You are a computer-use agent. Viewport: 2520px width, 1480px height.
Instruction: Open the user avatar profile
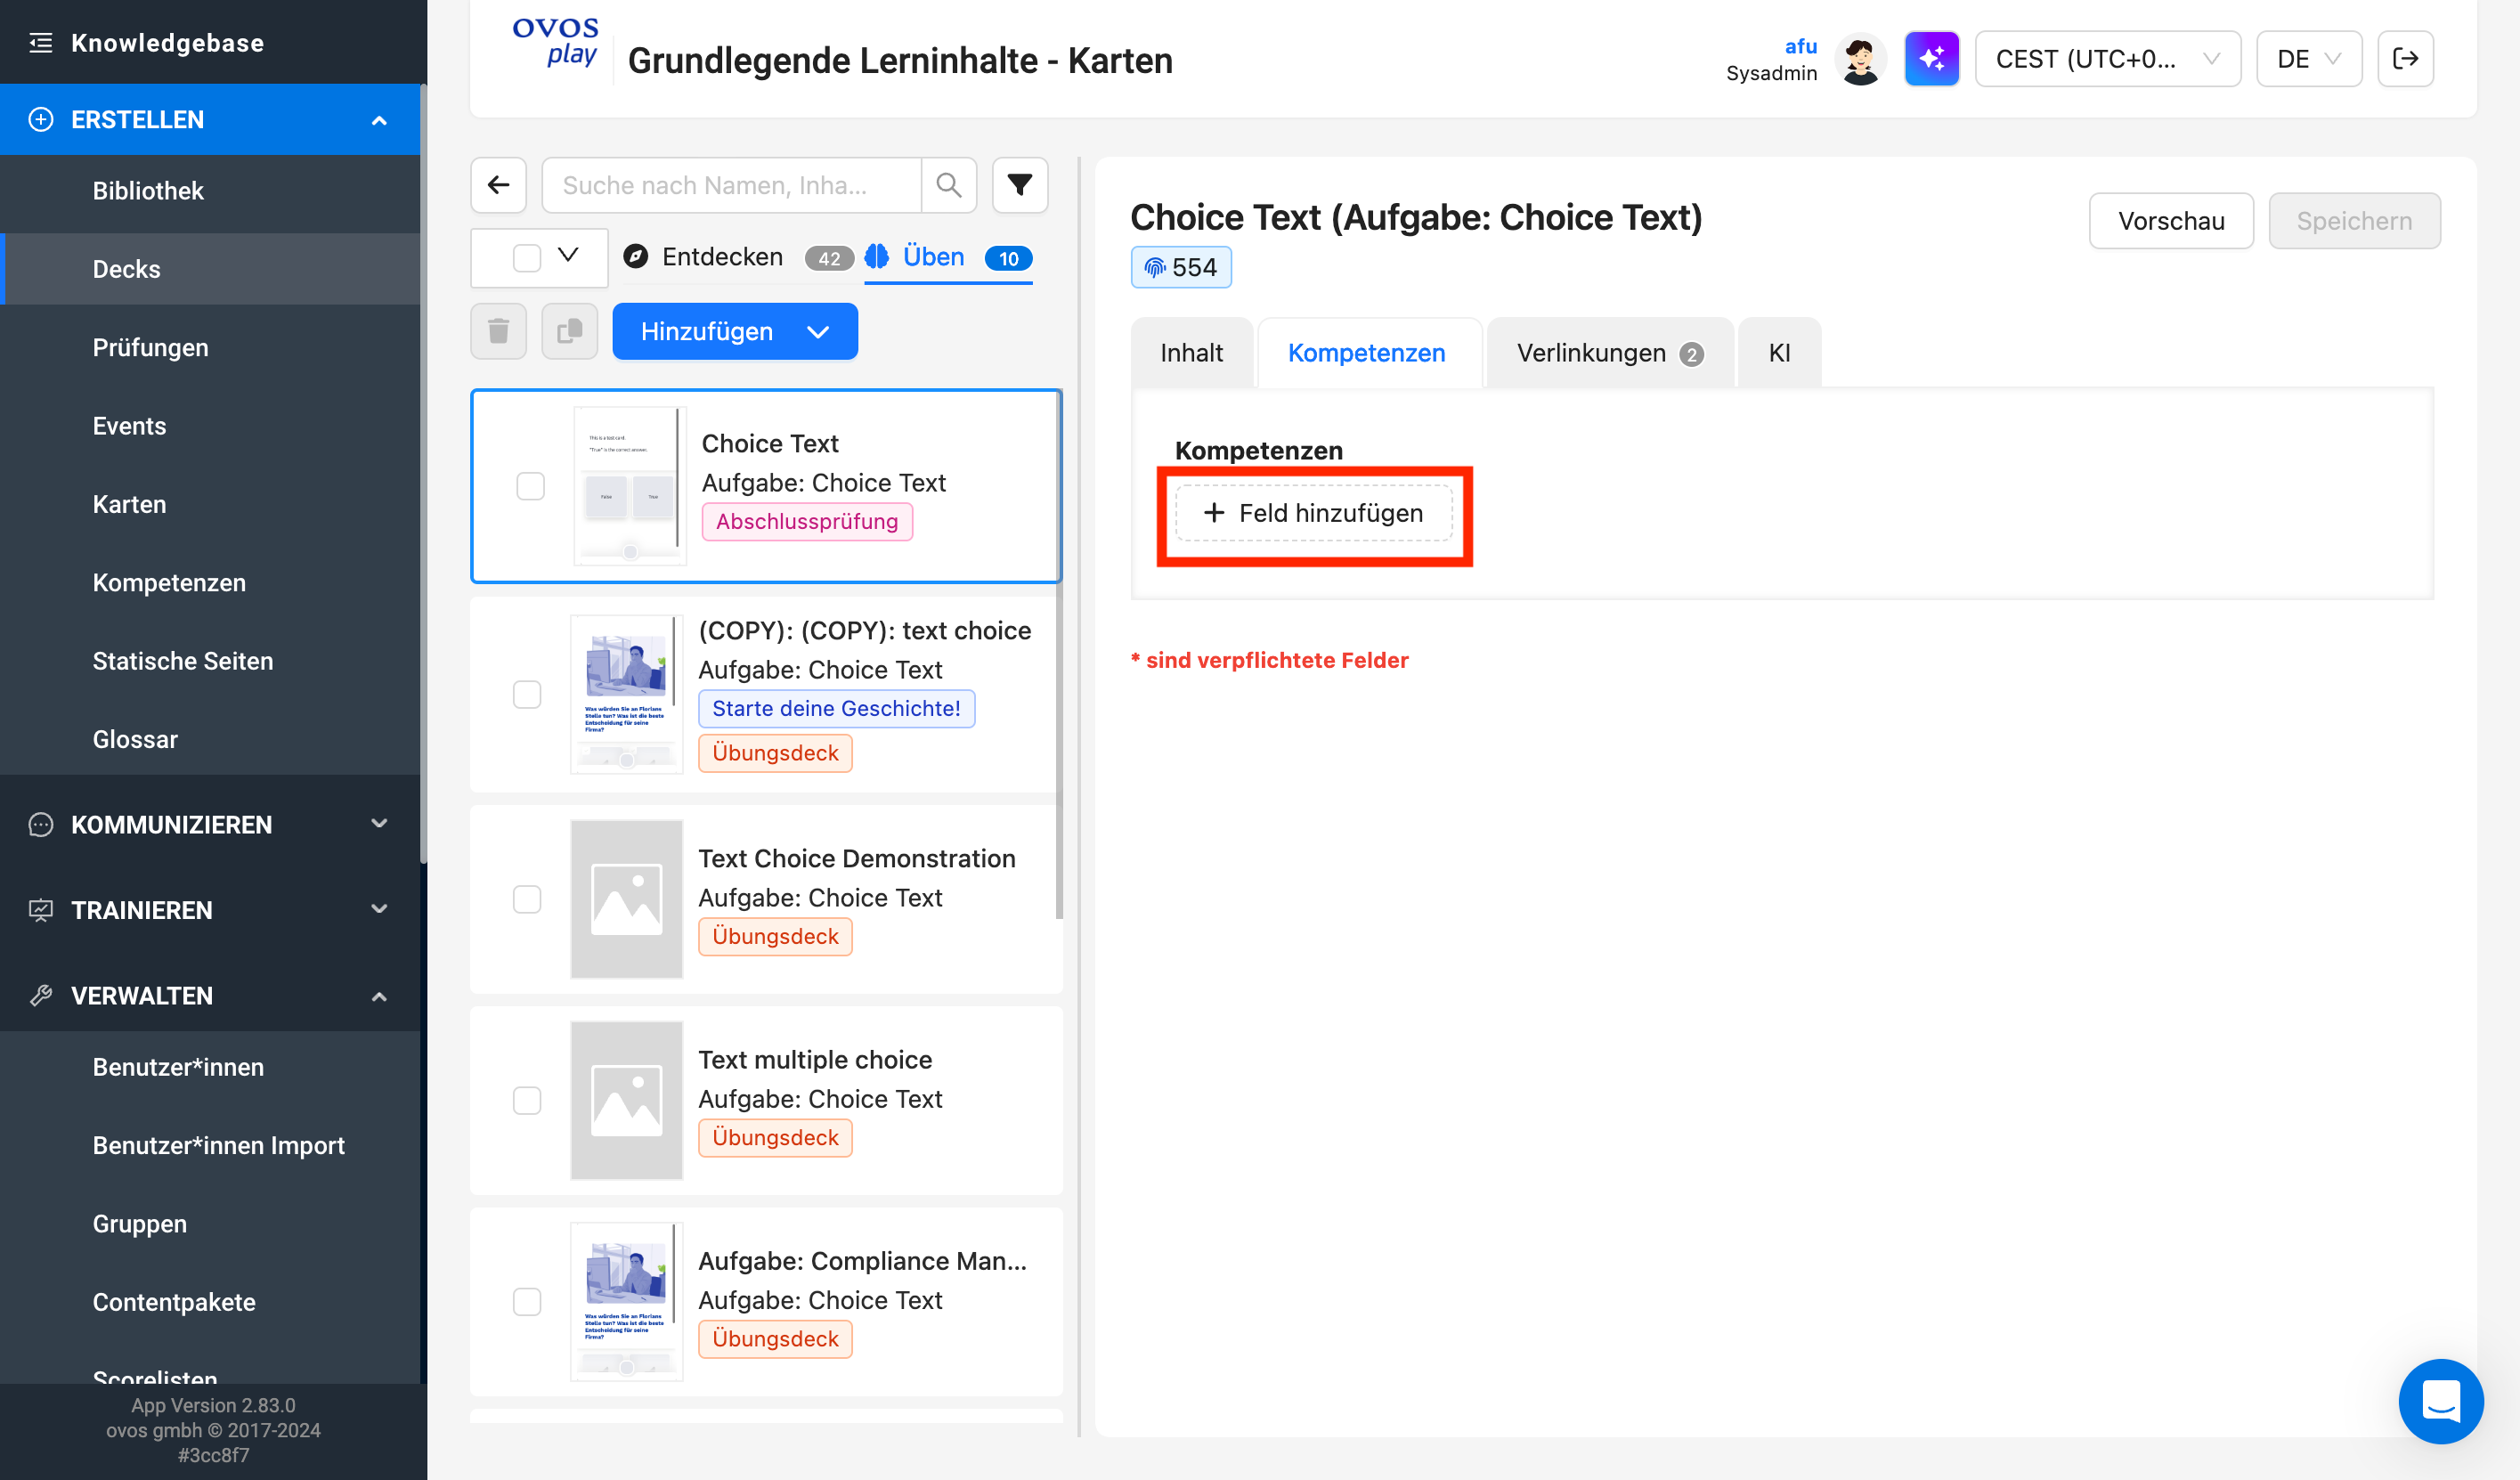[1860, 59]
